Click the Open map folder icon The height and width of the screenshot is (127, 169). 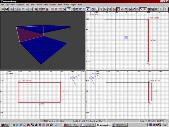coord(3,9)
